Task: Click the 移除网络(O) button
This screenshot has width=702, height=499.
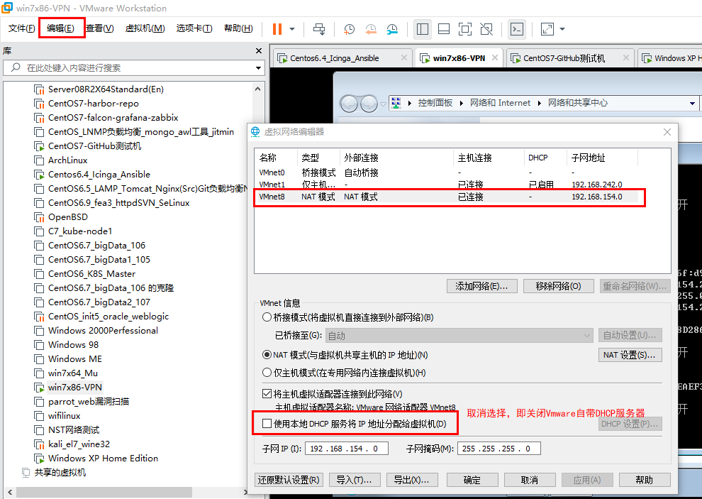Action: click(558, 286)
